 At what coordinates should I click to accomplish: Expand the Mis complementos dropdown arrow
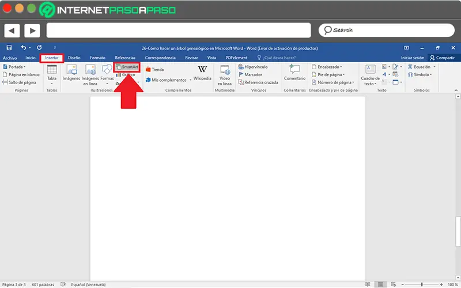[x=191, y=80]
